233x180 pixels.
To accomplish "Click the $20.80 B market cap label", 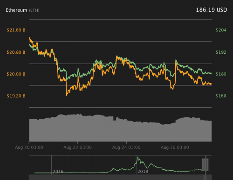I will 16,52.
